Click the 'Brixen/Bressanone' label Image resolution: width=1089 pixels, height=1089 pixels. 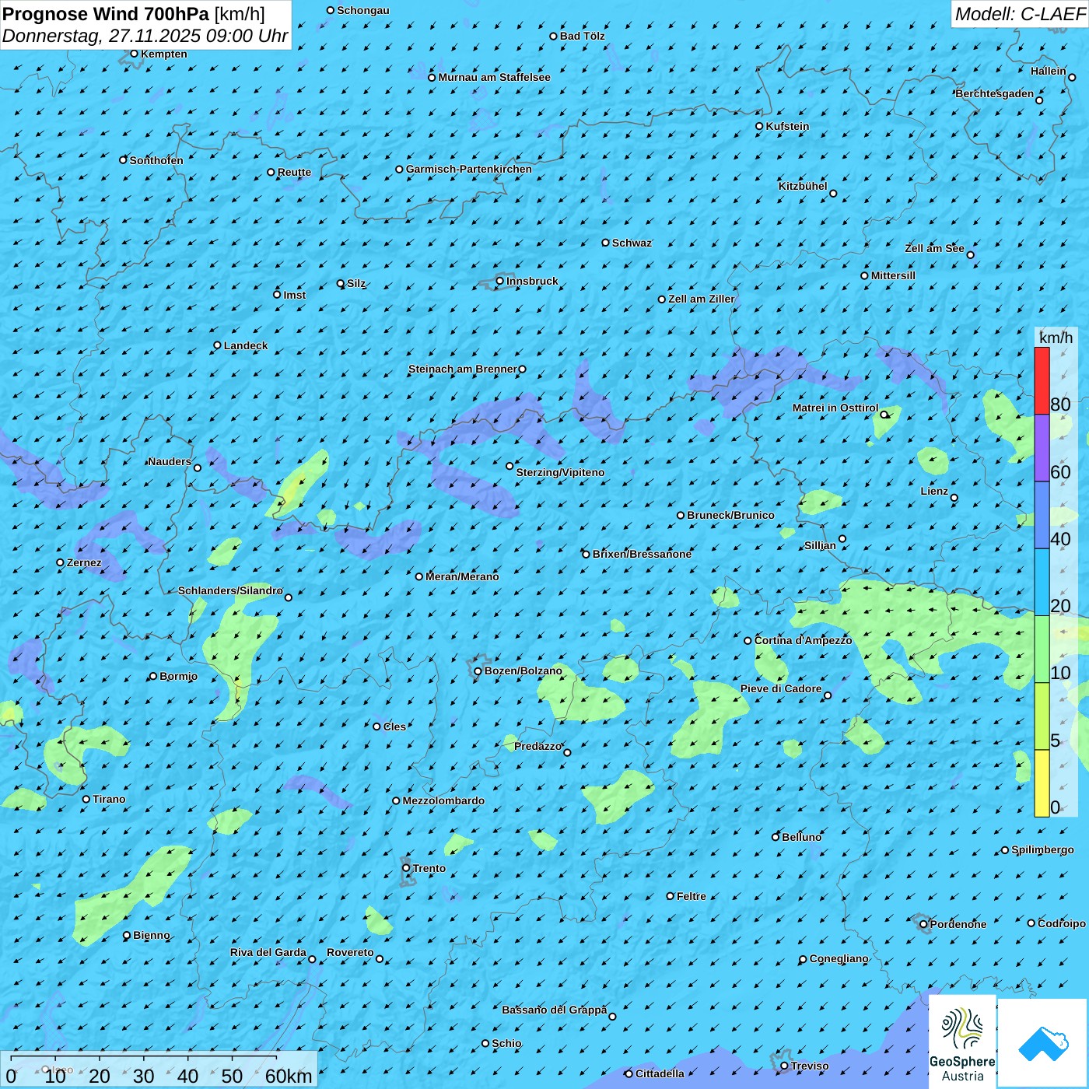point(642,555)
